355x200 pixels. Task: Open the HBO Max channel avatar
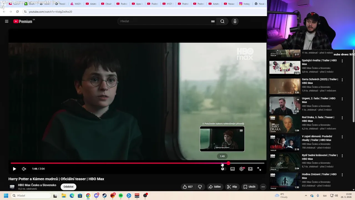click(x=12, y=187)
